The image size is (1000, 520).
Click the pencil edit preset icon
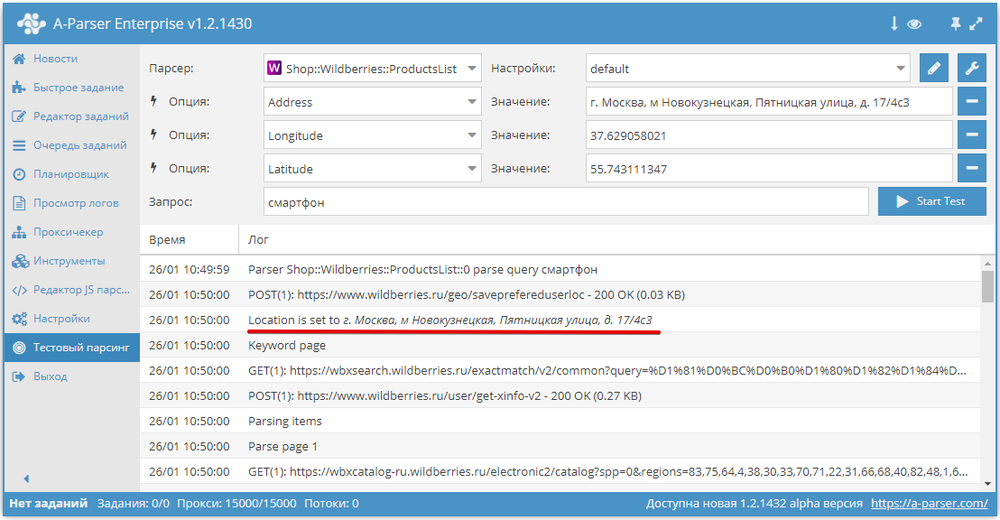[x=934, y=69]
